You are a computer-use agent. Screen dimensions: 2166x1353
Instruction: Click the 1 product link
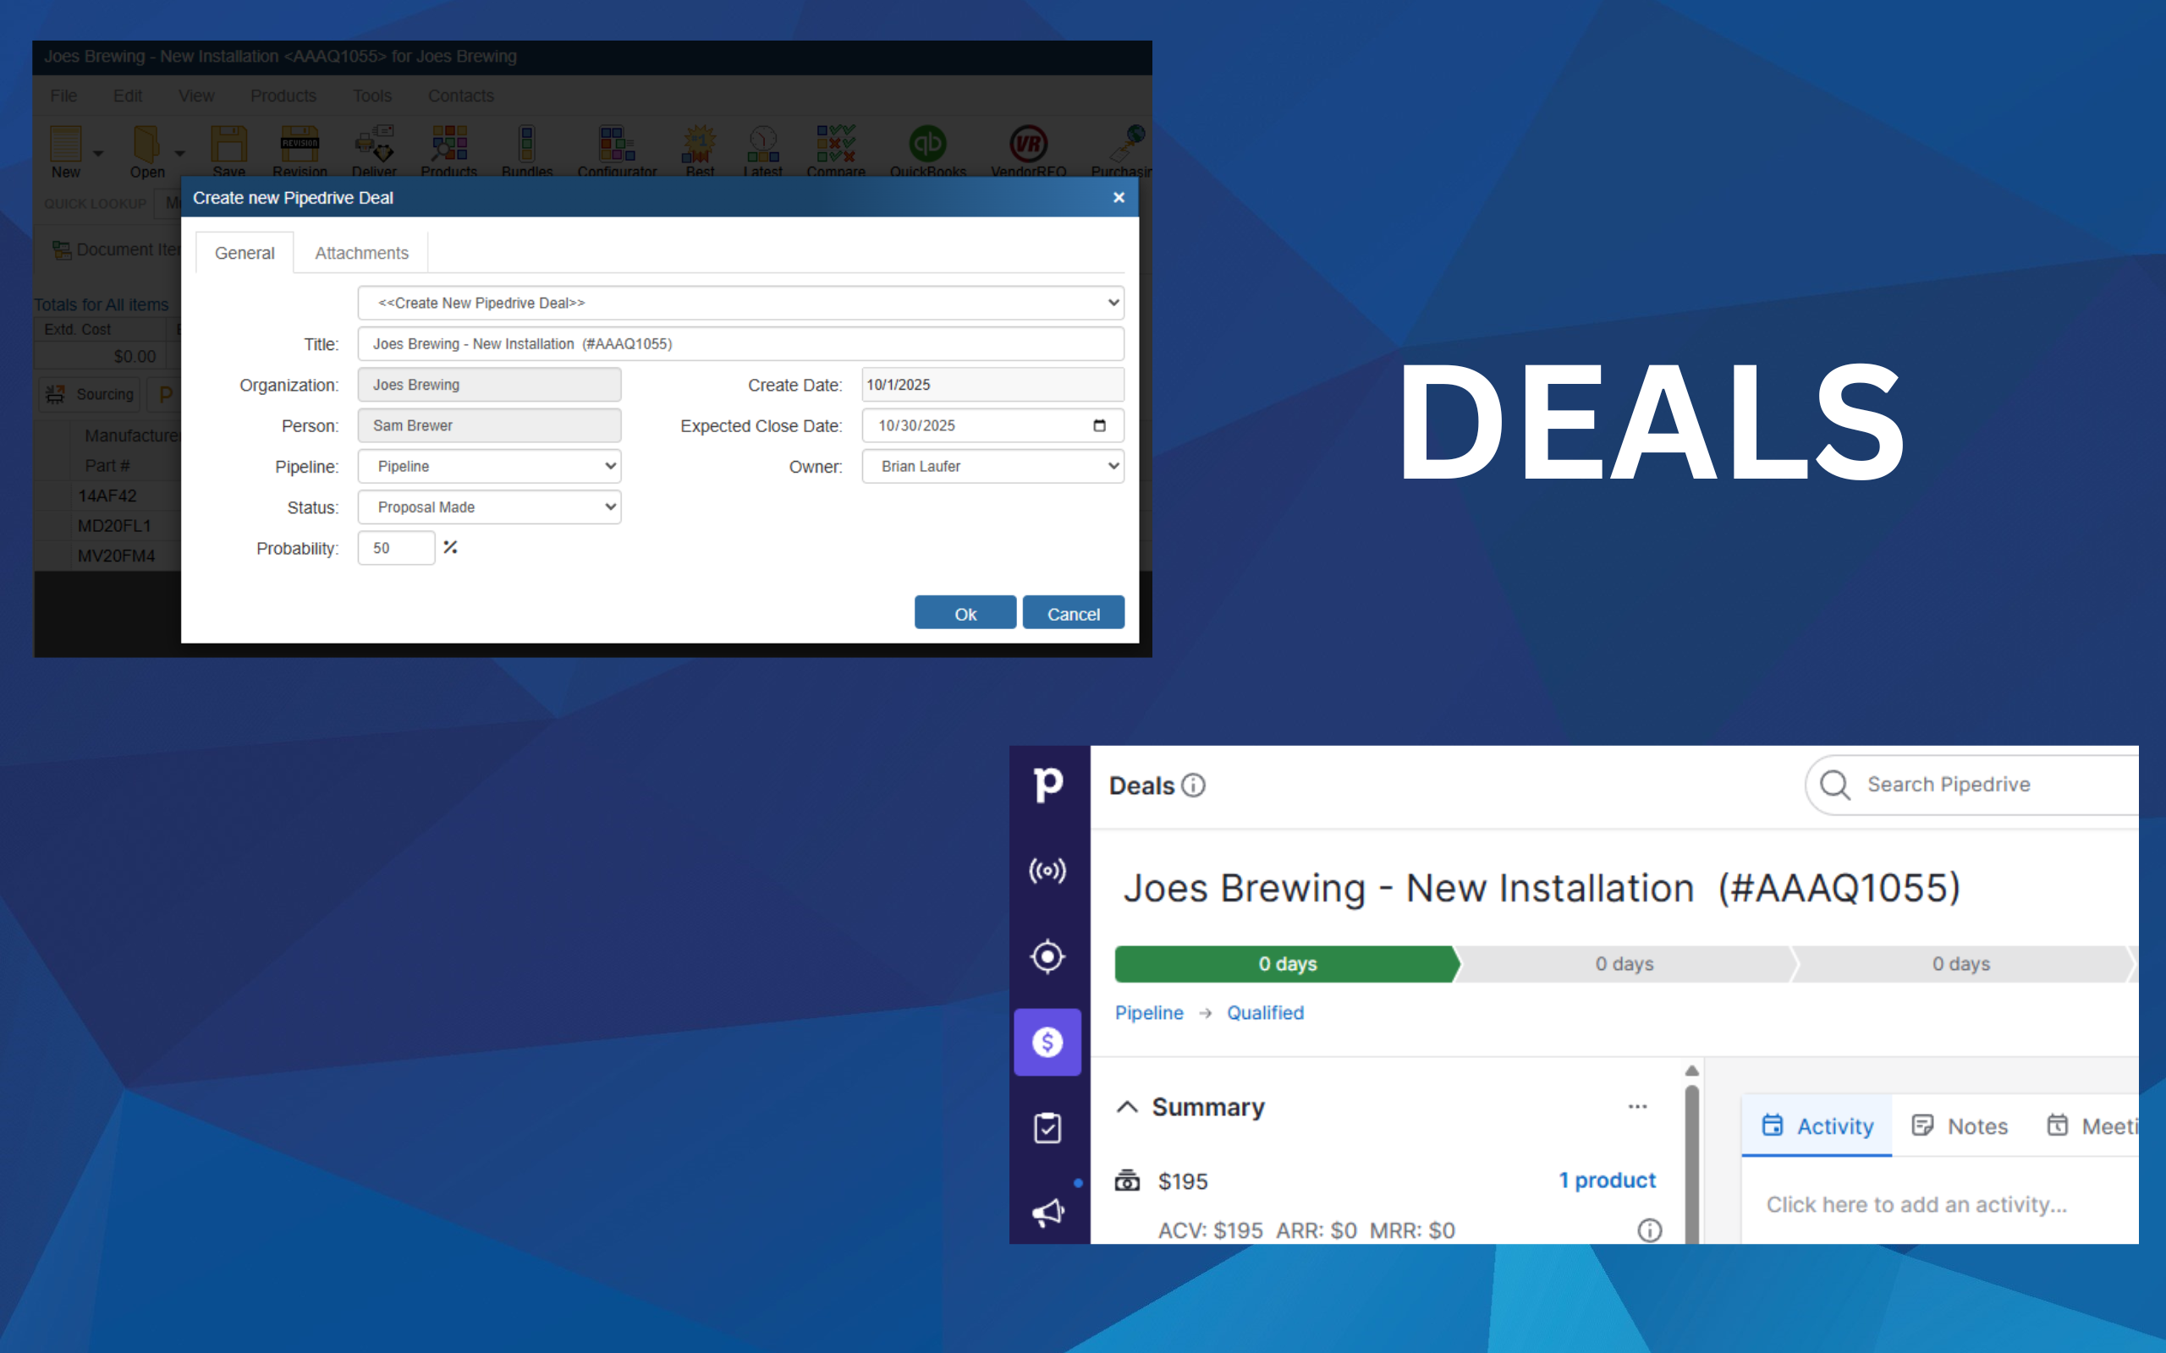[x=1607, y=1180]
